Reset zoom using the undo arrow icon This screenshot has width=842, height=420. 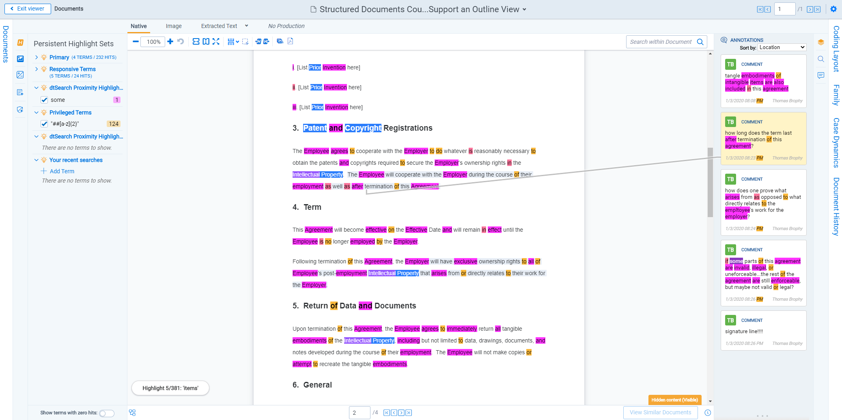(181, 41)
